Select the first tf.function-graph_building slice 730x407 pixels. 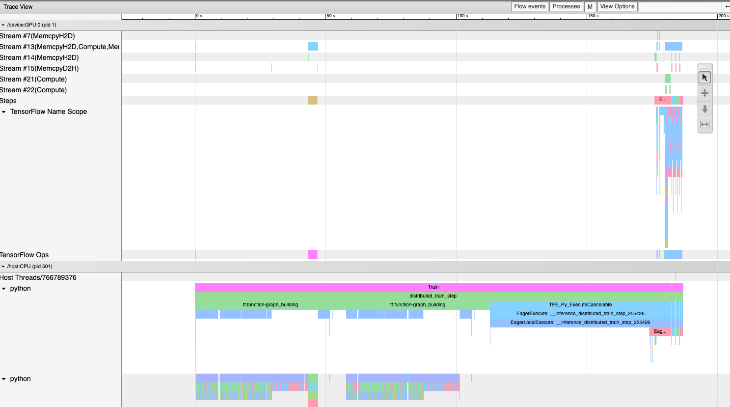pos(270,305)
